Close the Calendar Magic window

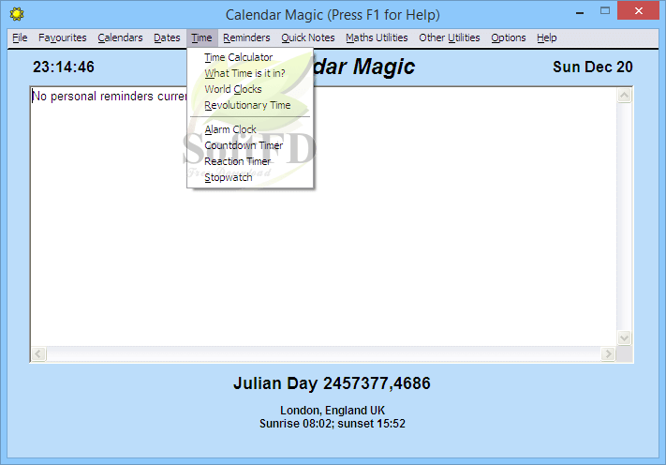639,11
